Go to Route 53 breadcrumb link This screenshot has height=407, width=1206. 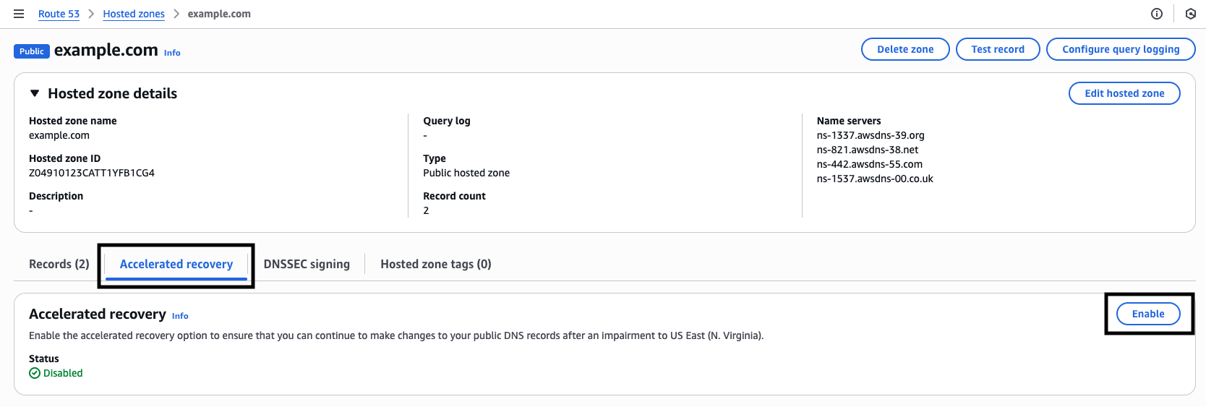(59, 14)
